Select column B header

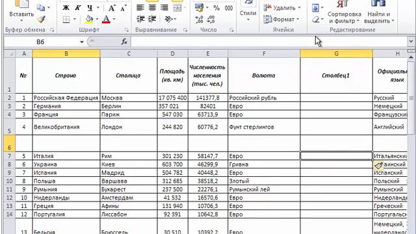(66, 53)
